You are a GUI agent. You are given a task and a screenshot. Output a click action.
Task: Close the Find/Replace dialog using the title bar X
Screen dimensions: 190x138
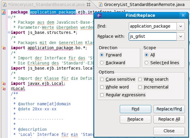[183, 15]
